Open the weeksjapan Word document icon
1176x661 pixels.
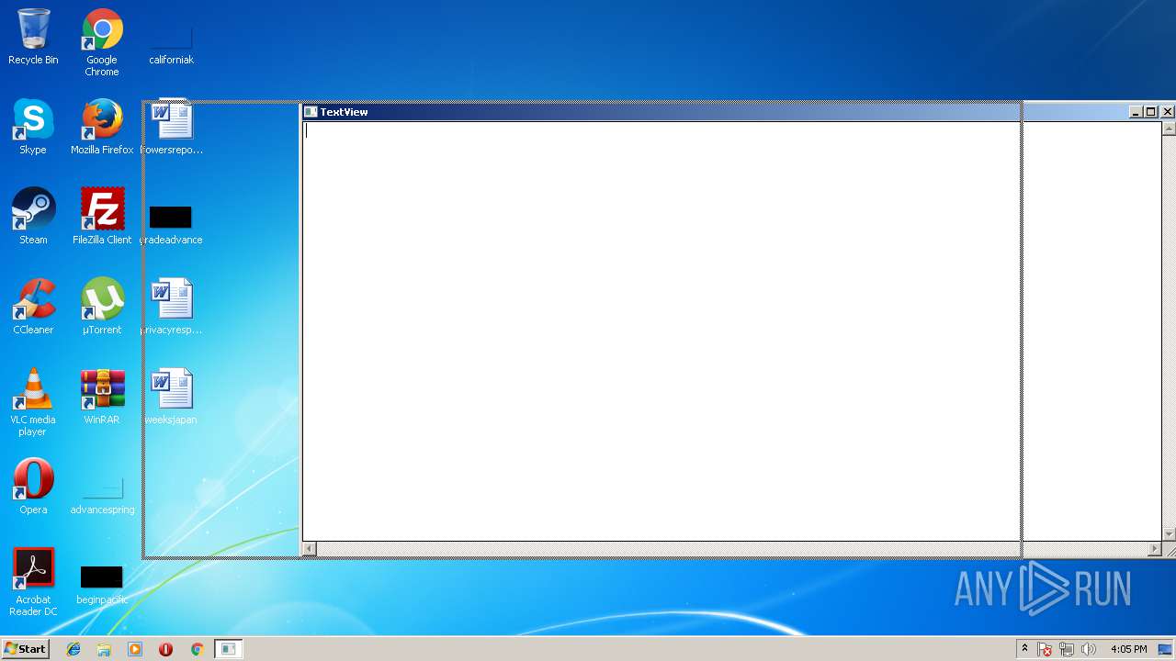[x=171, y=398]
